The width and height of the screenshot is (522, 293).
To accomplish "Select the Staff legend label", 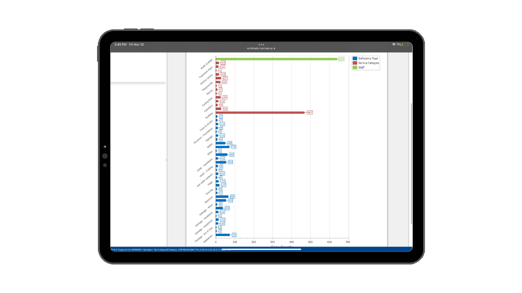I will pos(361,68).
